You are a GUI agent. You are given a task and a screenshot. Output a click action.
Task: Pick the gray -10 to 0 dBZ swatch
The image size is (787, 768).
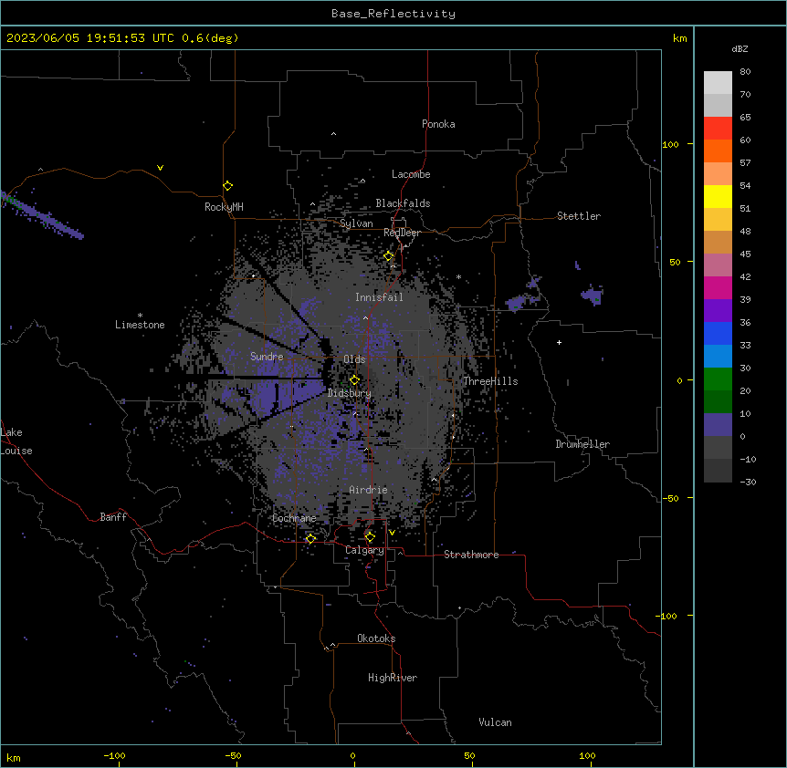[x=718, y=448]
